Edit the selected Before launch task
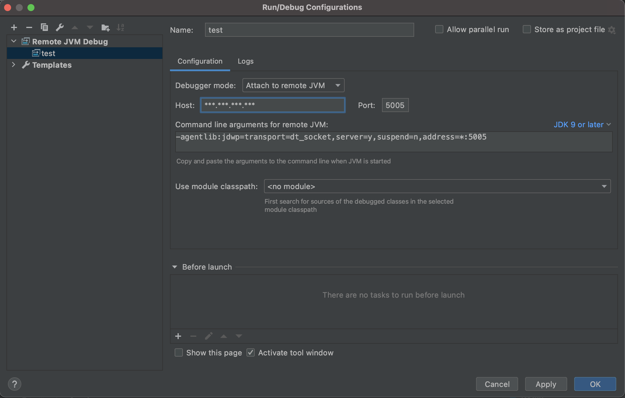 pos(209,336)
